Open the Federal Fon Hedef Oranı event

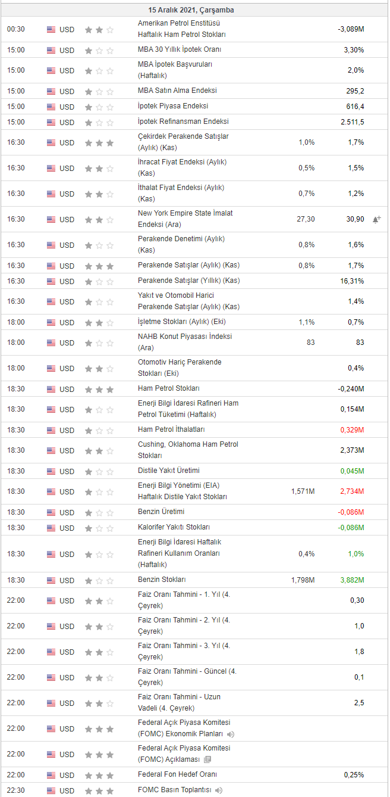point(177,774)
